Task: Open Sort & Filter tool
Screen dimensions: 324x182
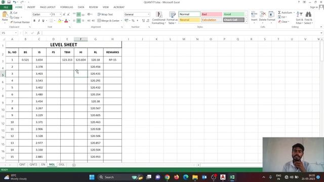Action: point(299,18)
